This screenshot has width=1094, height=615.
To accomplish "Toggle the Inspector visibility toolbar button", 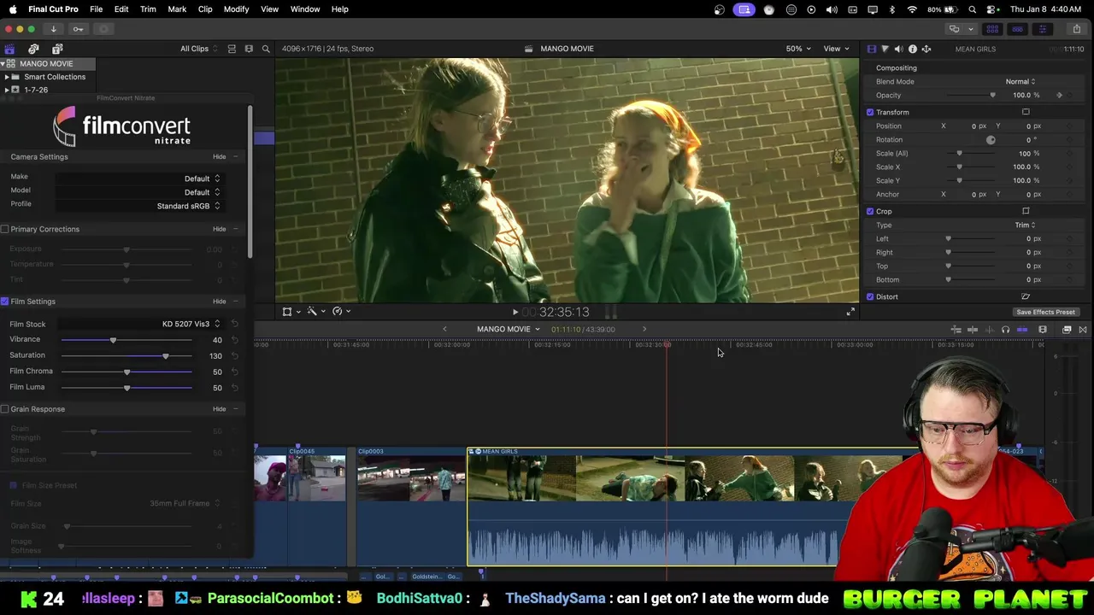I will click(1042, 29).
